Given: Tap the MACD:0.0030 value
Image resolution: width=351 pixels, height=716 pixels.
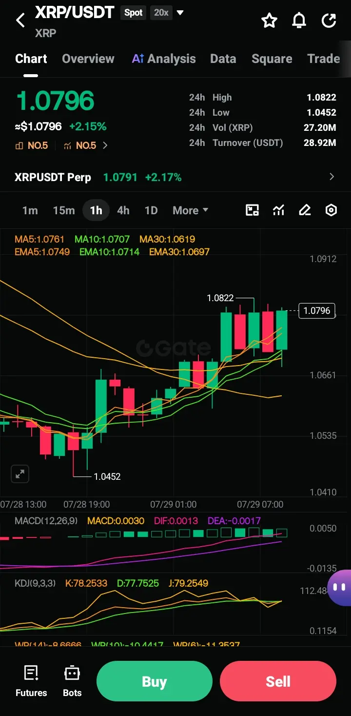Looking at the screenshot, I should 116,521.
